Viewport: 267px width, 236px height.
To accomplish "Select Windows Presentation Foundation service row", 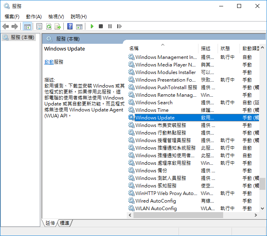I will [194, 80].
